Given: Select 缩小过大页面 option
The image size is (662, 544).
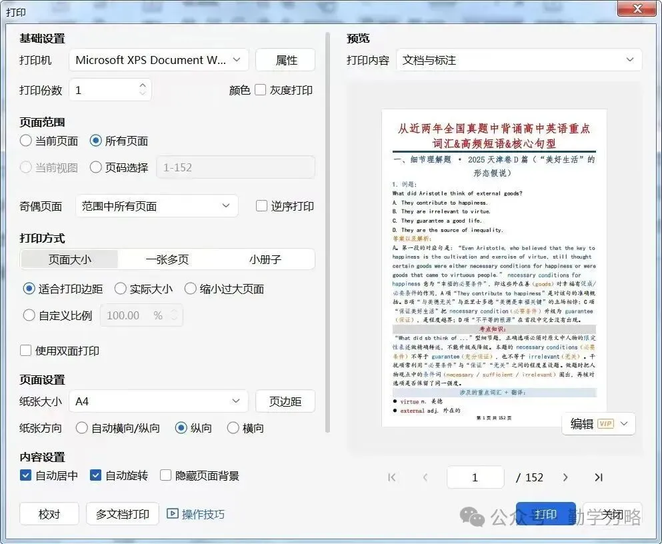Looking at the screenshot, I should pos(191,289).
